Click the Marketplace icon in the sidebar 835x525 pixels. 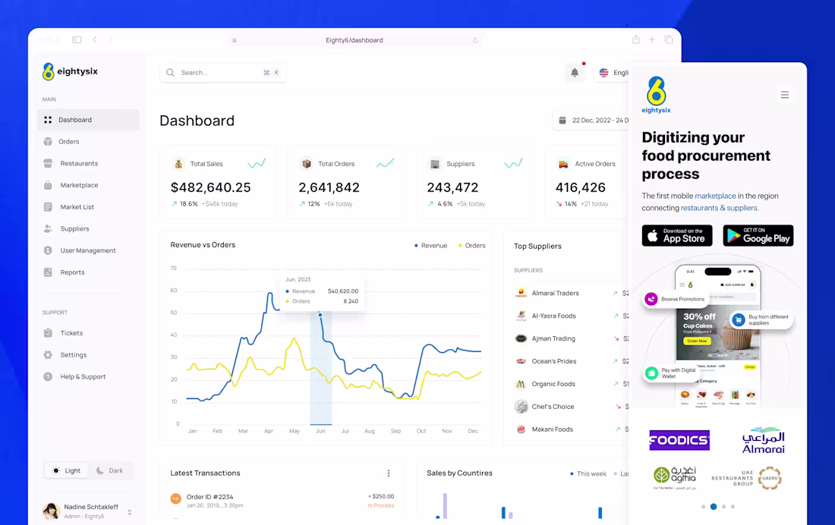[49, 185]
